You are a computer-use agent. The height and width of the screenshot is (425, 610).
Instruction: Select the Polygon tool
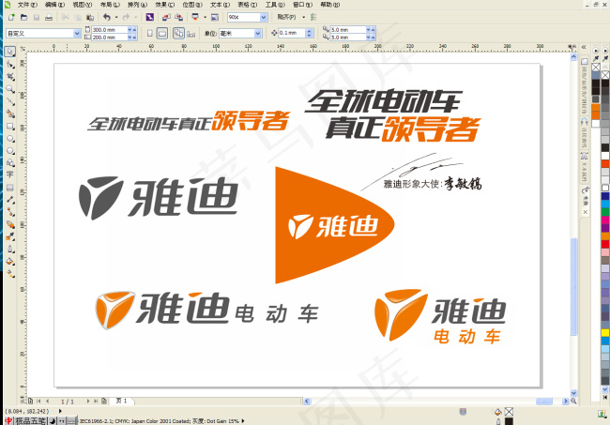pyautogui.click(x=10, y=151)
